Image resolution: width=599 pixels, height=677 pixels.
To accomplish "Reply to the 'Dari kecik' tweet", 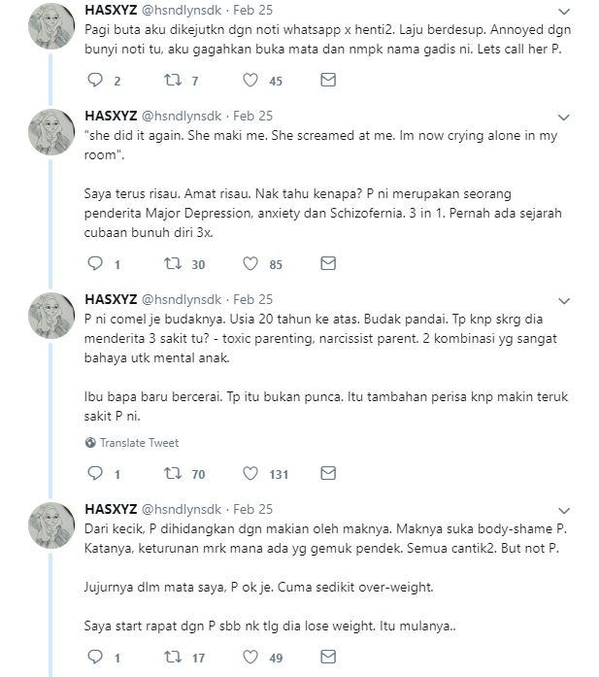I will click(x=95, y=657).
